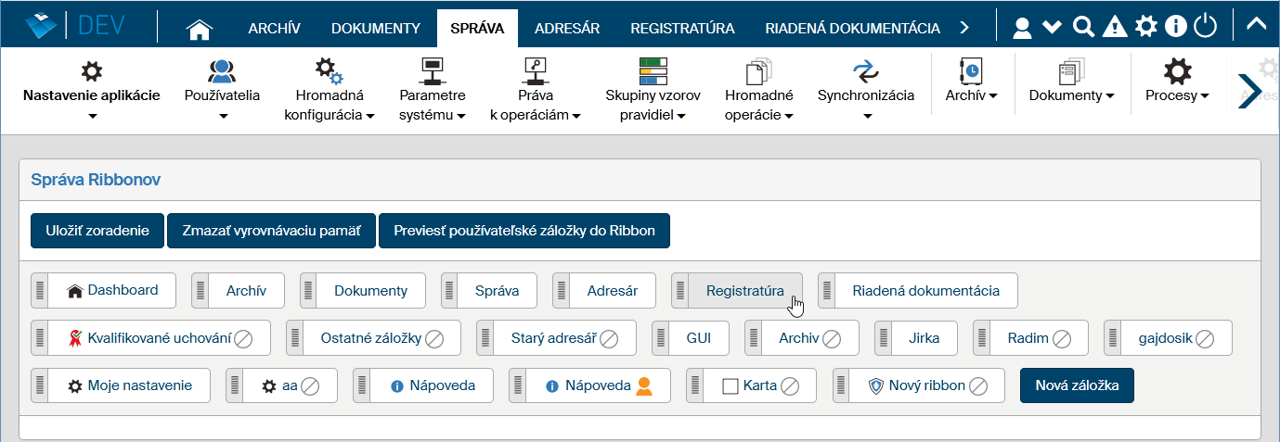Toggle disabled icon on Starý adresář
Viewport: 1280px width, 442px height.
609,339
